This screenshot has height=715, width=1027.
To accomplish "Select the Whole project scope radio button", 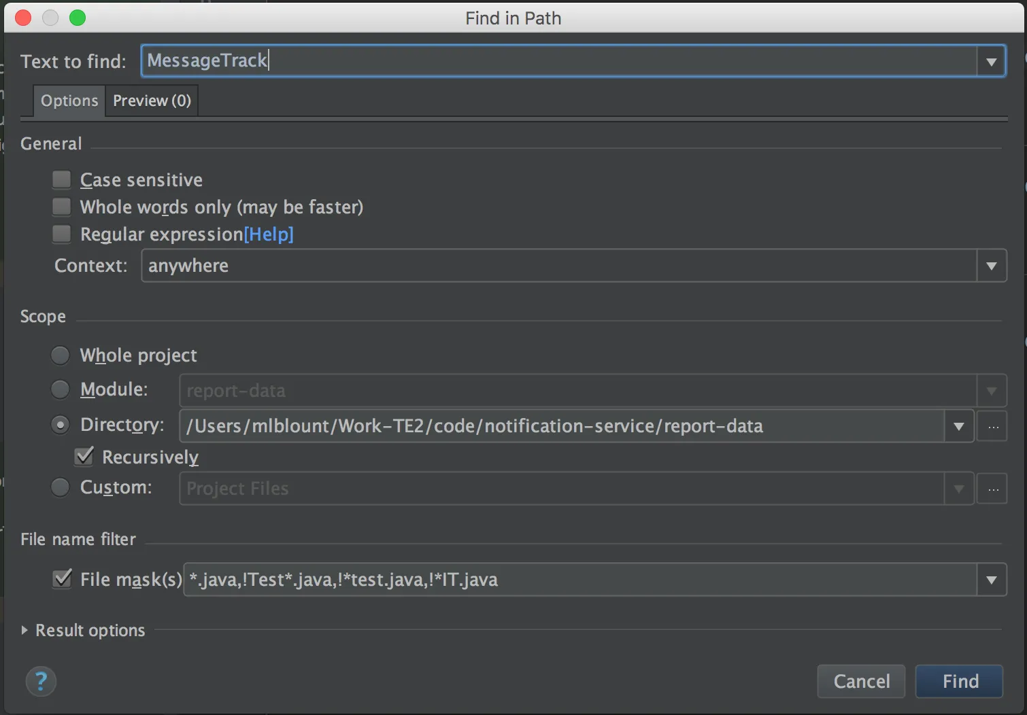I will (61, 355).
